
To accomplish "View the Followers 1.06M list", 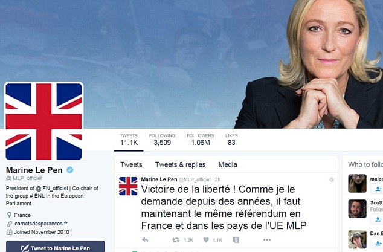I will pyautogui.click(x=201, y=140).
